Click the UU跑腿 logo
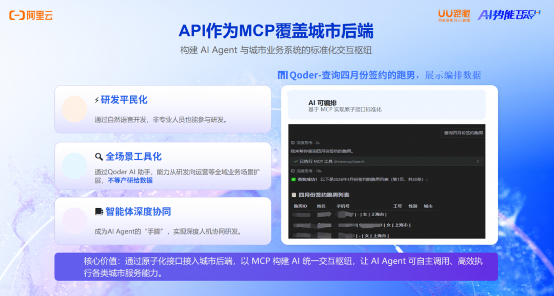 tap(454, 15)
